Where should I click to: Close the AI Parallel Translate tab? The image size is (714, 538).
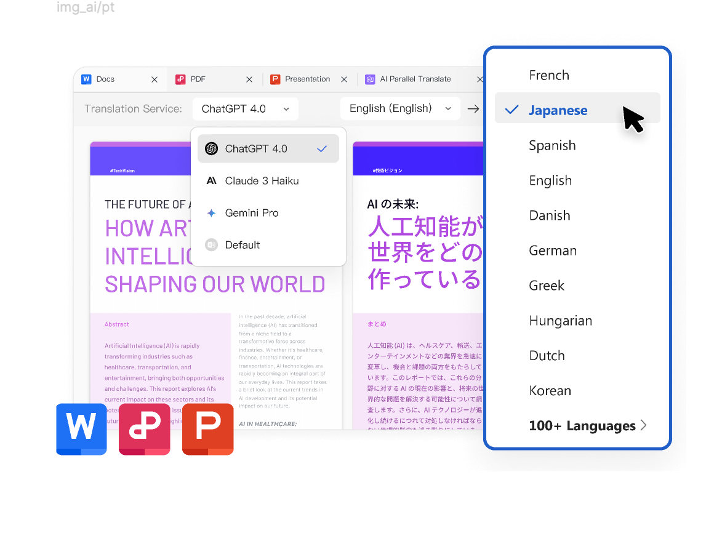coord(479,79)
